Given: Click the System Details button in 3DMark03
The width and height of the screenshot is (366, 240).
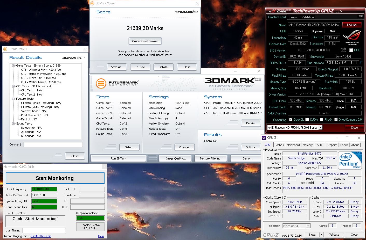Looking at the screenshot, I should tap(252, 123).
